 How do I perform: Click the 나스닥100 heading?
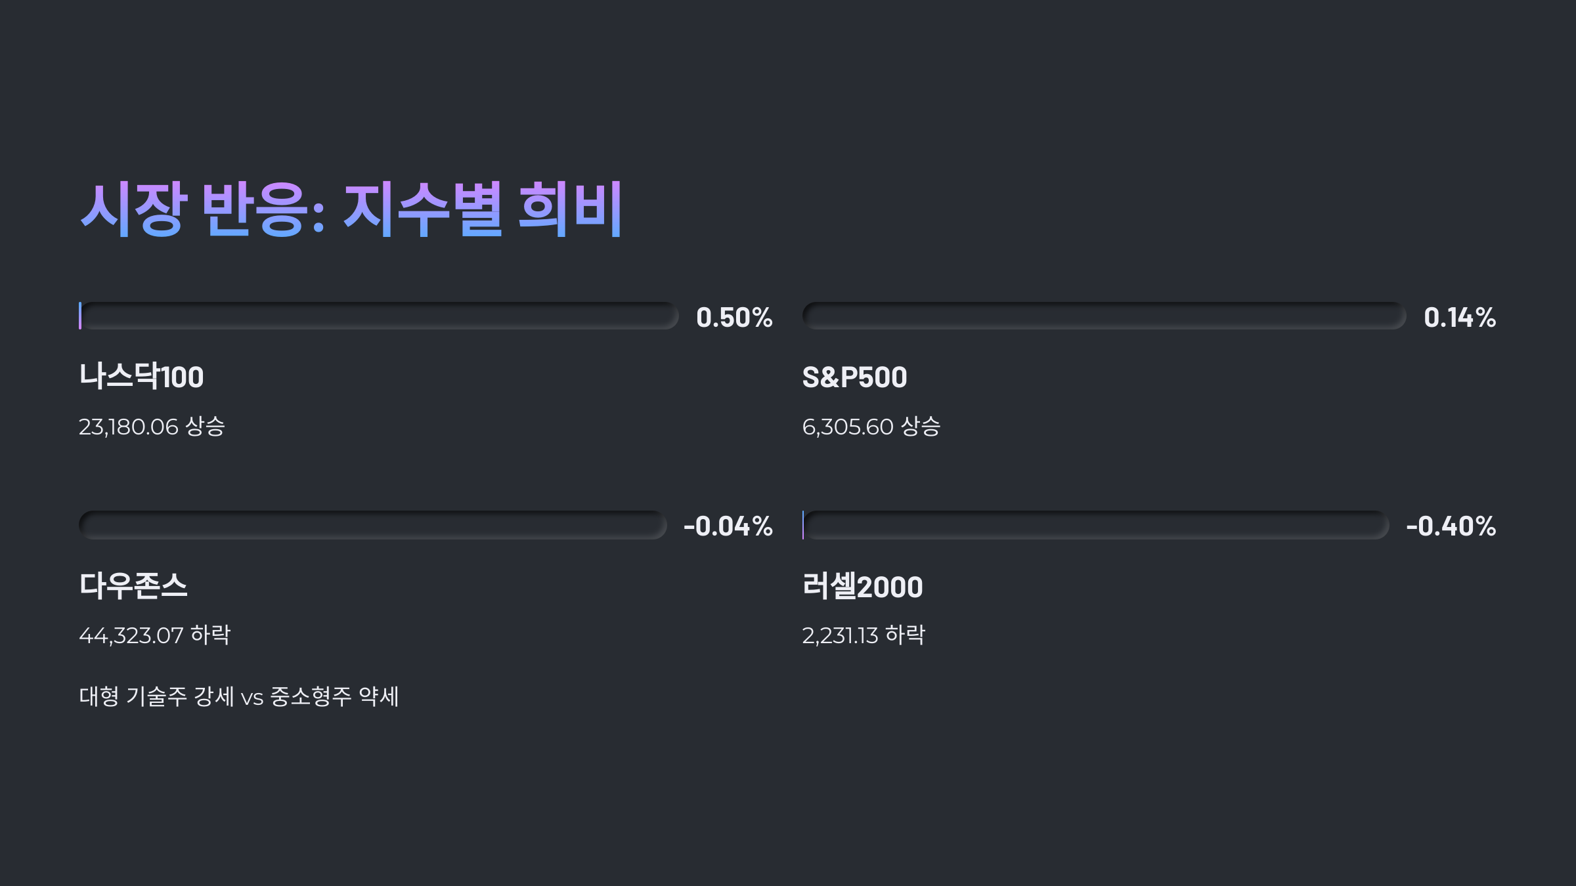[141, 377]
